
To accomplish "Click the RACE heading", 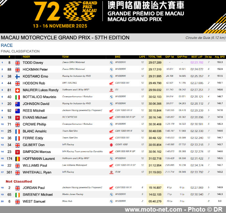I will pos(7,46).
